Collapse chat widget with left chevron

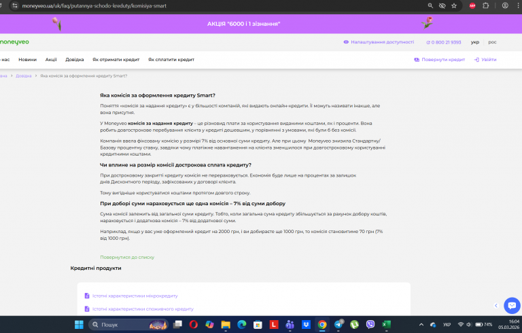coord(496,306)
